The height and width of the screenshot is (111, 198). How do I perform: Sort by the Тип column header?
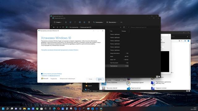pyautogui.click(x=111, y=31)
